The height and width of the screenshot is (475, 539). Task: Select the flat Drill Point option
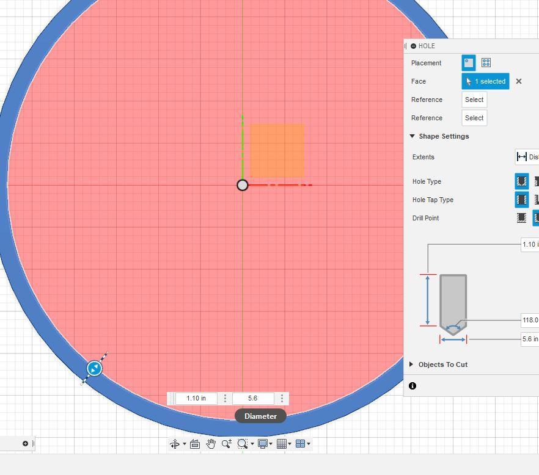(521, 218)
